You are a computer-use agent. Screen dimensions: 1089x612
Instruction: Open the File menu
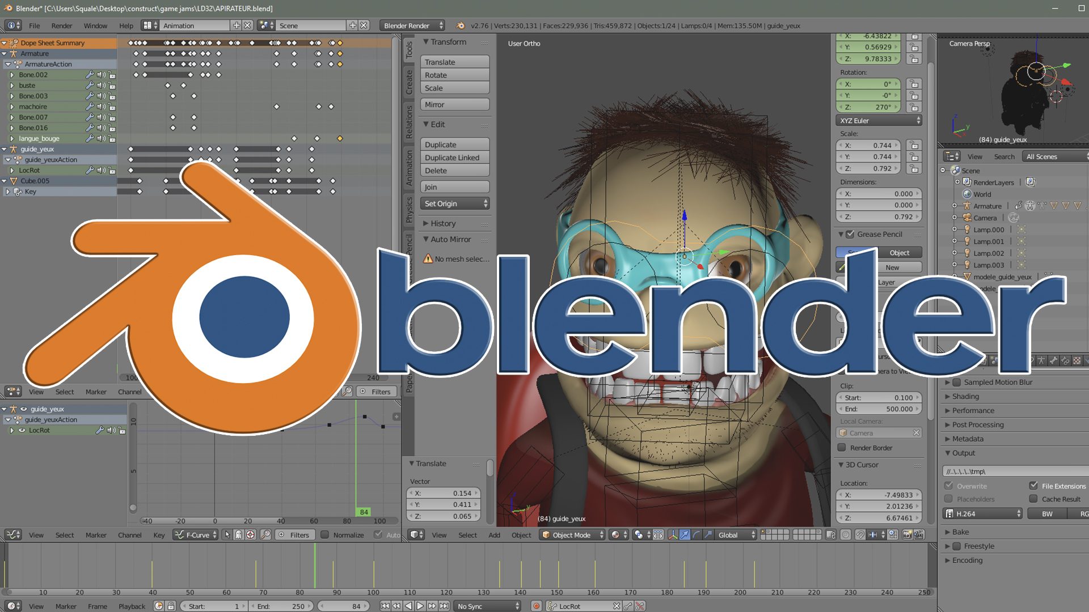35,25
